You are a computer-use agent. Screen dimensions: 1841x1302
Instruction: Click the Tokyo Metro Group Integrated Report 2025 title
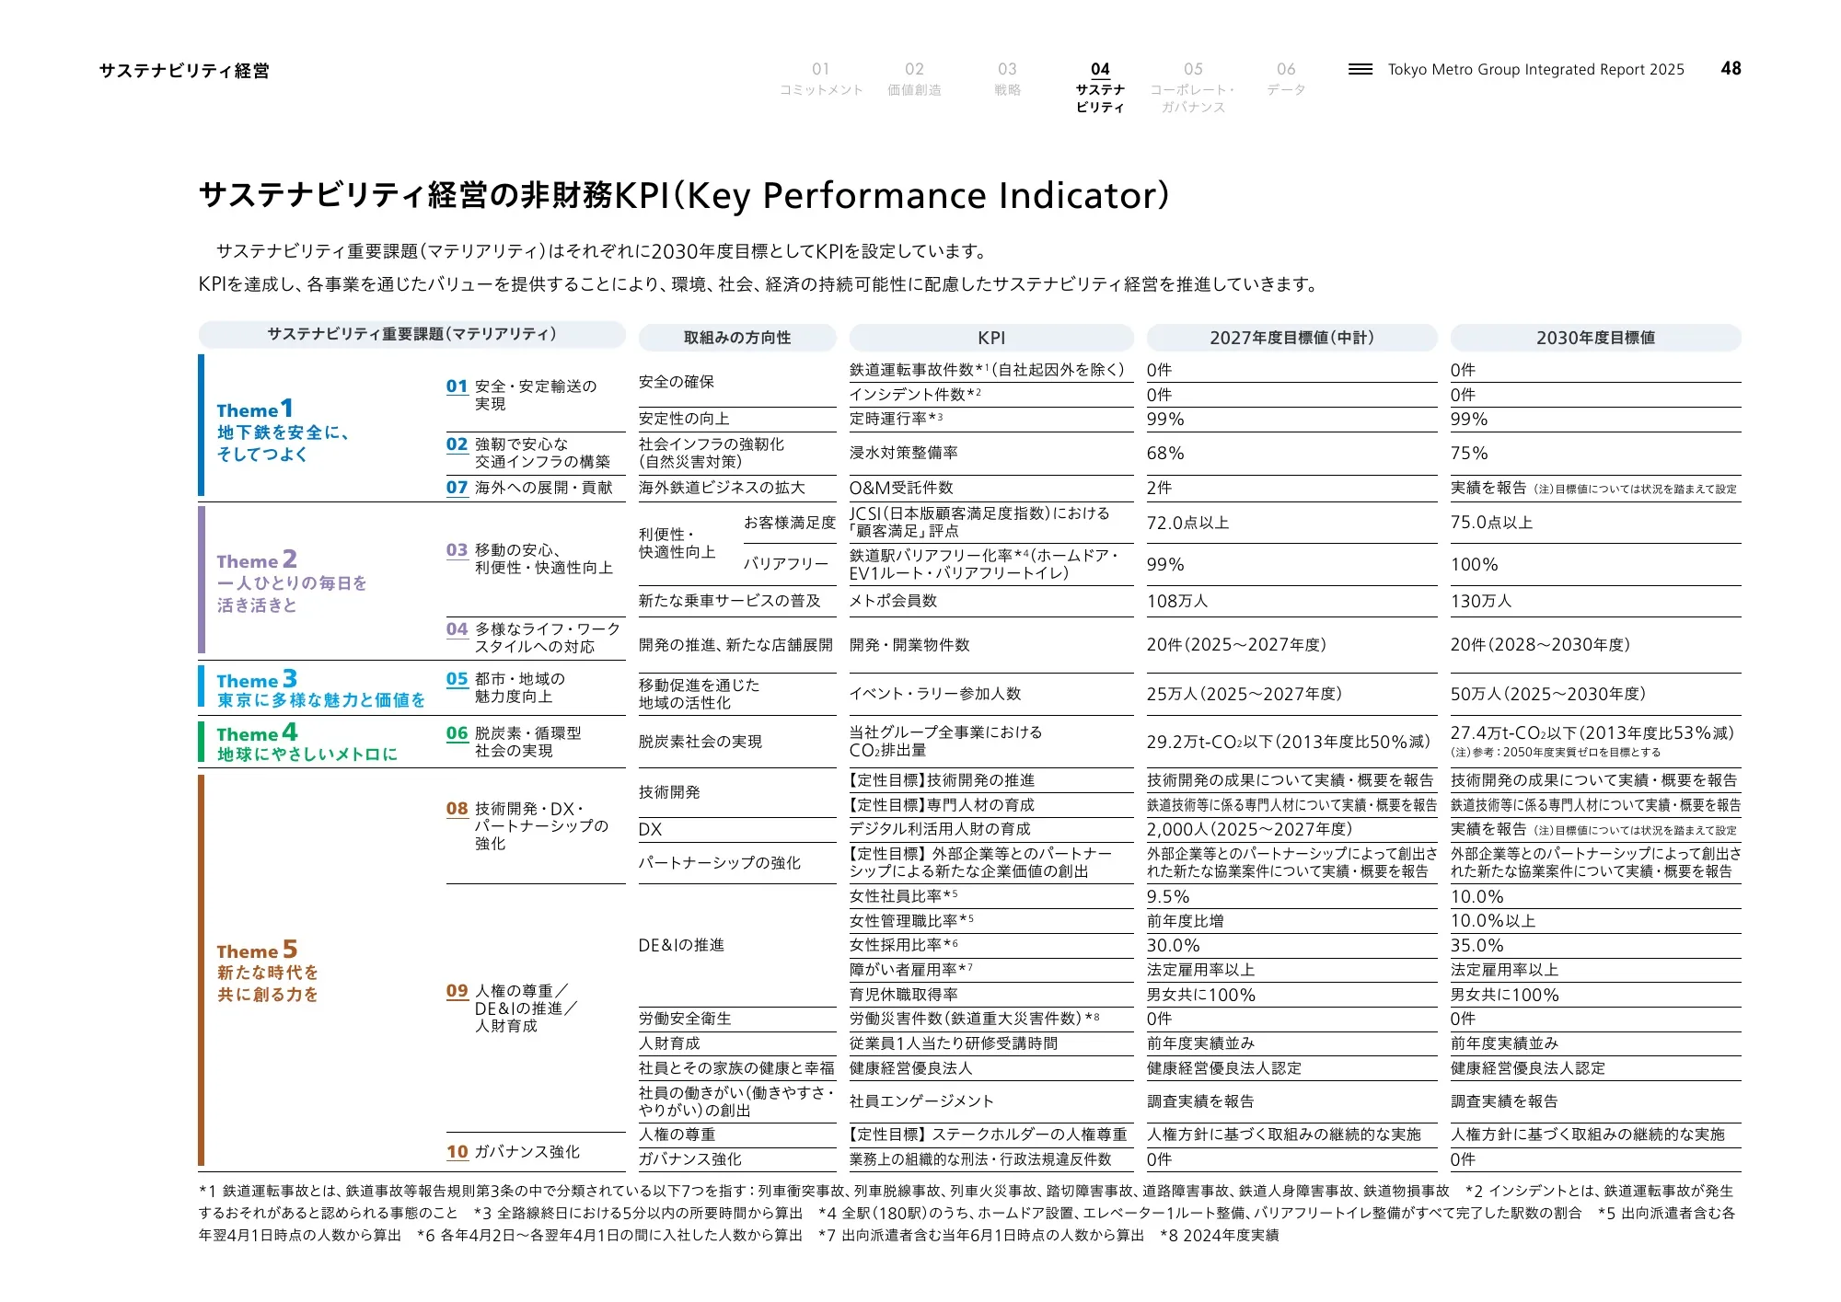tap(1535, 69)
